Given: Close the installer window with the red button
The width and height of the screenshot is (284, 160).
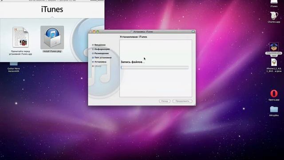Looking at the screenshot, I should (x=91, y=32).
